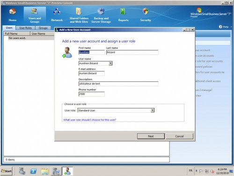The image size is (234, 176).
Task: Open Server Manager taskbar icon
Action: (22, 171)
